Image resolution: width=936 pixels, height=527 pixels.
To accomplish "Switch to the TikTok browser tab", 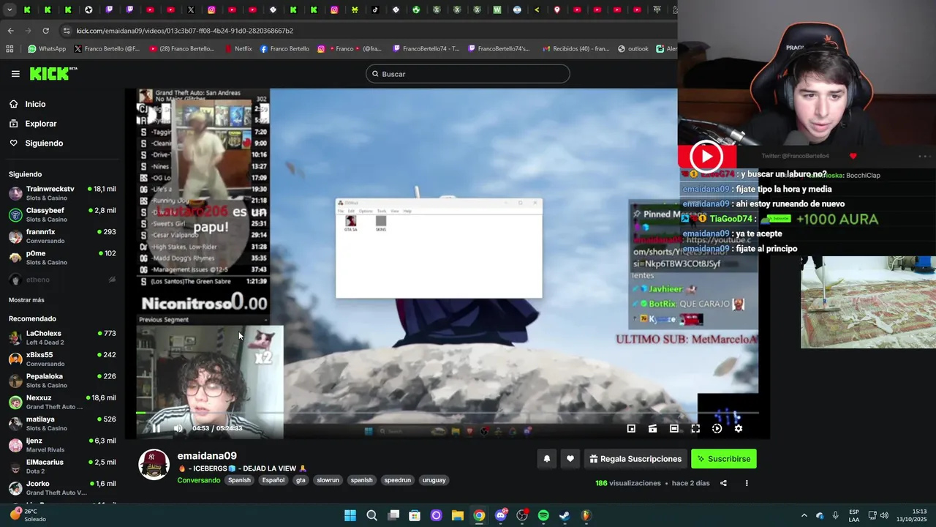I will (x=375, y=10).
